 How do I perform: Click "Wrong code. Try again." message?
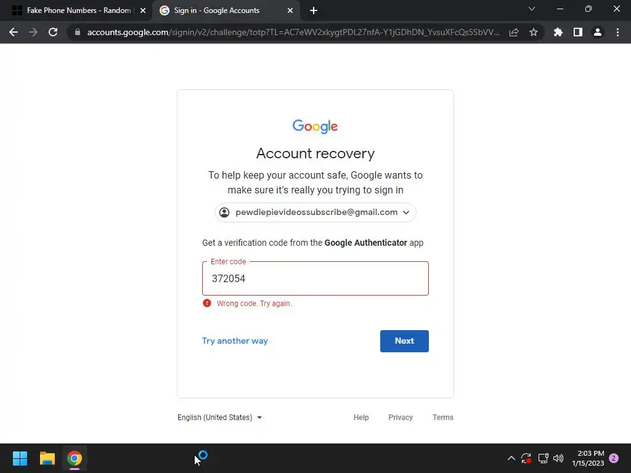[254, 304]
